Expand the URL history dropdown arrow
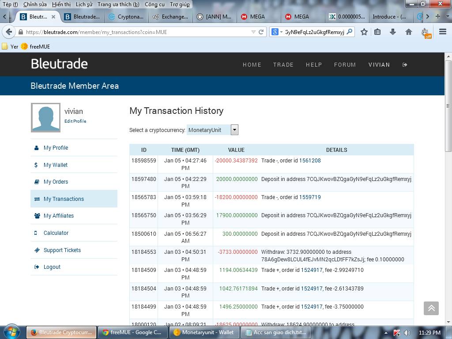The image size is (452, 339). coord(253,32)
